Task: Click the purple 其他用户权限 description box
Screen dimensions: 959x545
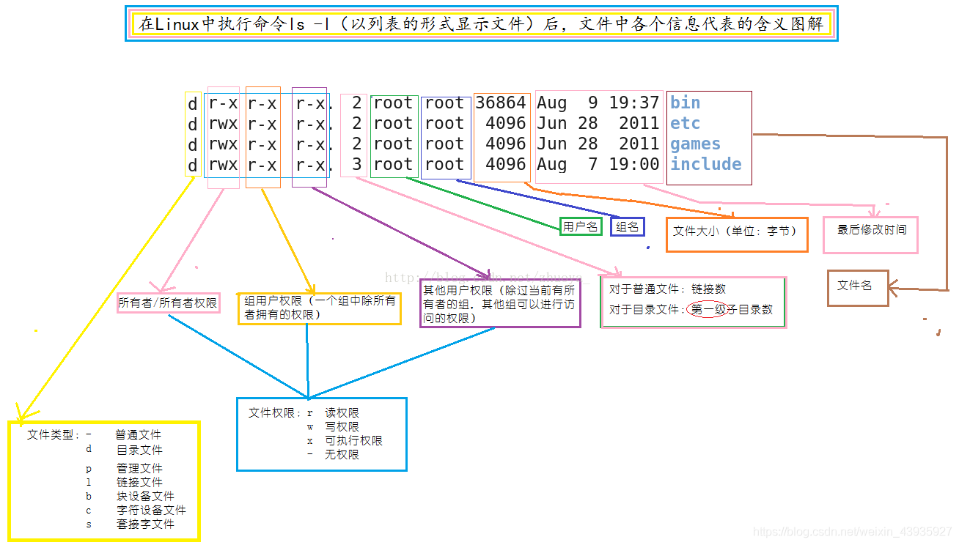Action: point(499,303)
